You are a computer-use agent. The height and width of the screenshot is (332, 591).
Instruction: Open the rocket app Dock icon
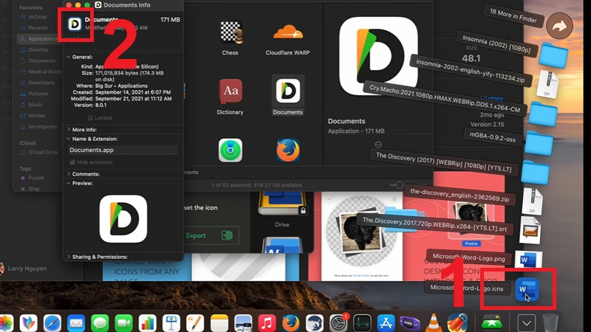(457, 322)
